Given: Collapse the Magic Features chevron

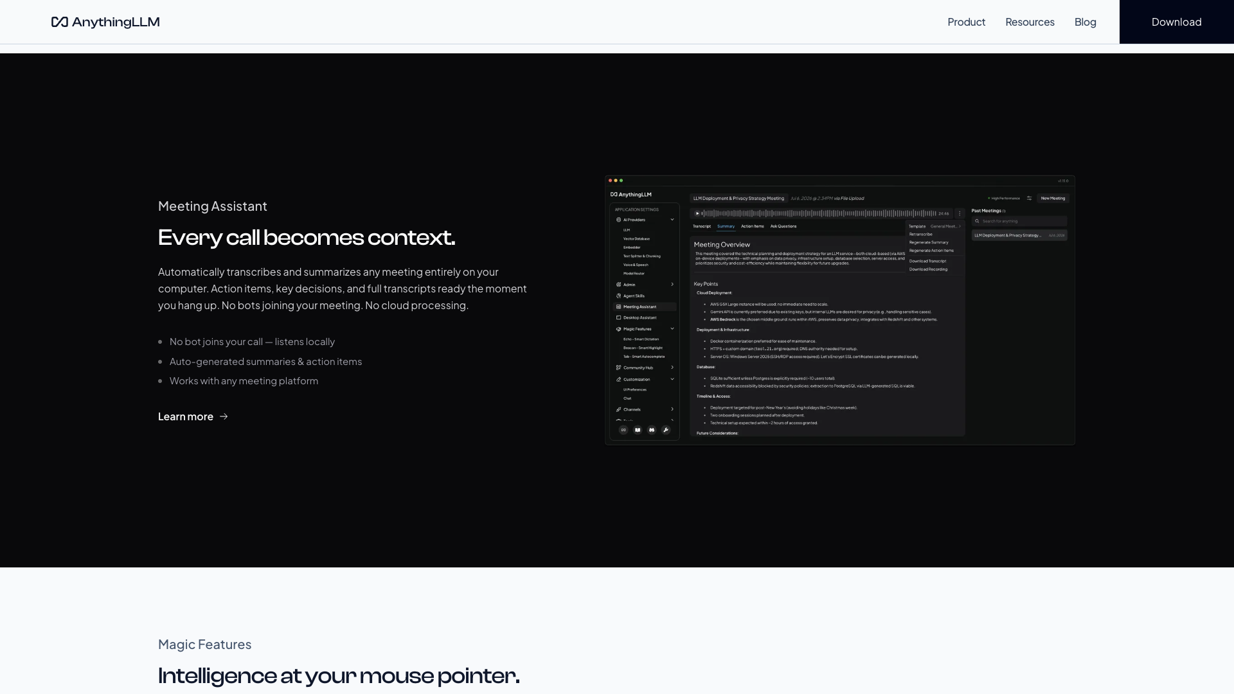Looking at the screenshot, I should click(x=672, y=328).
